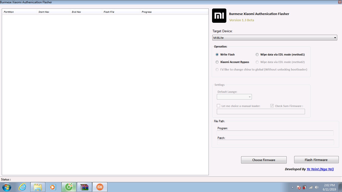Click the Status label in status bar

tap(6, 179)
